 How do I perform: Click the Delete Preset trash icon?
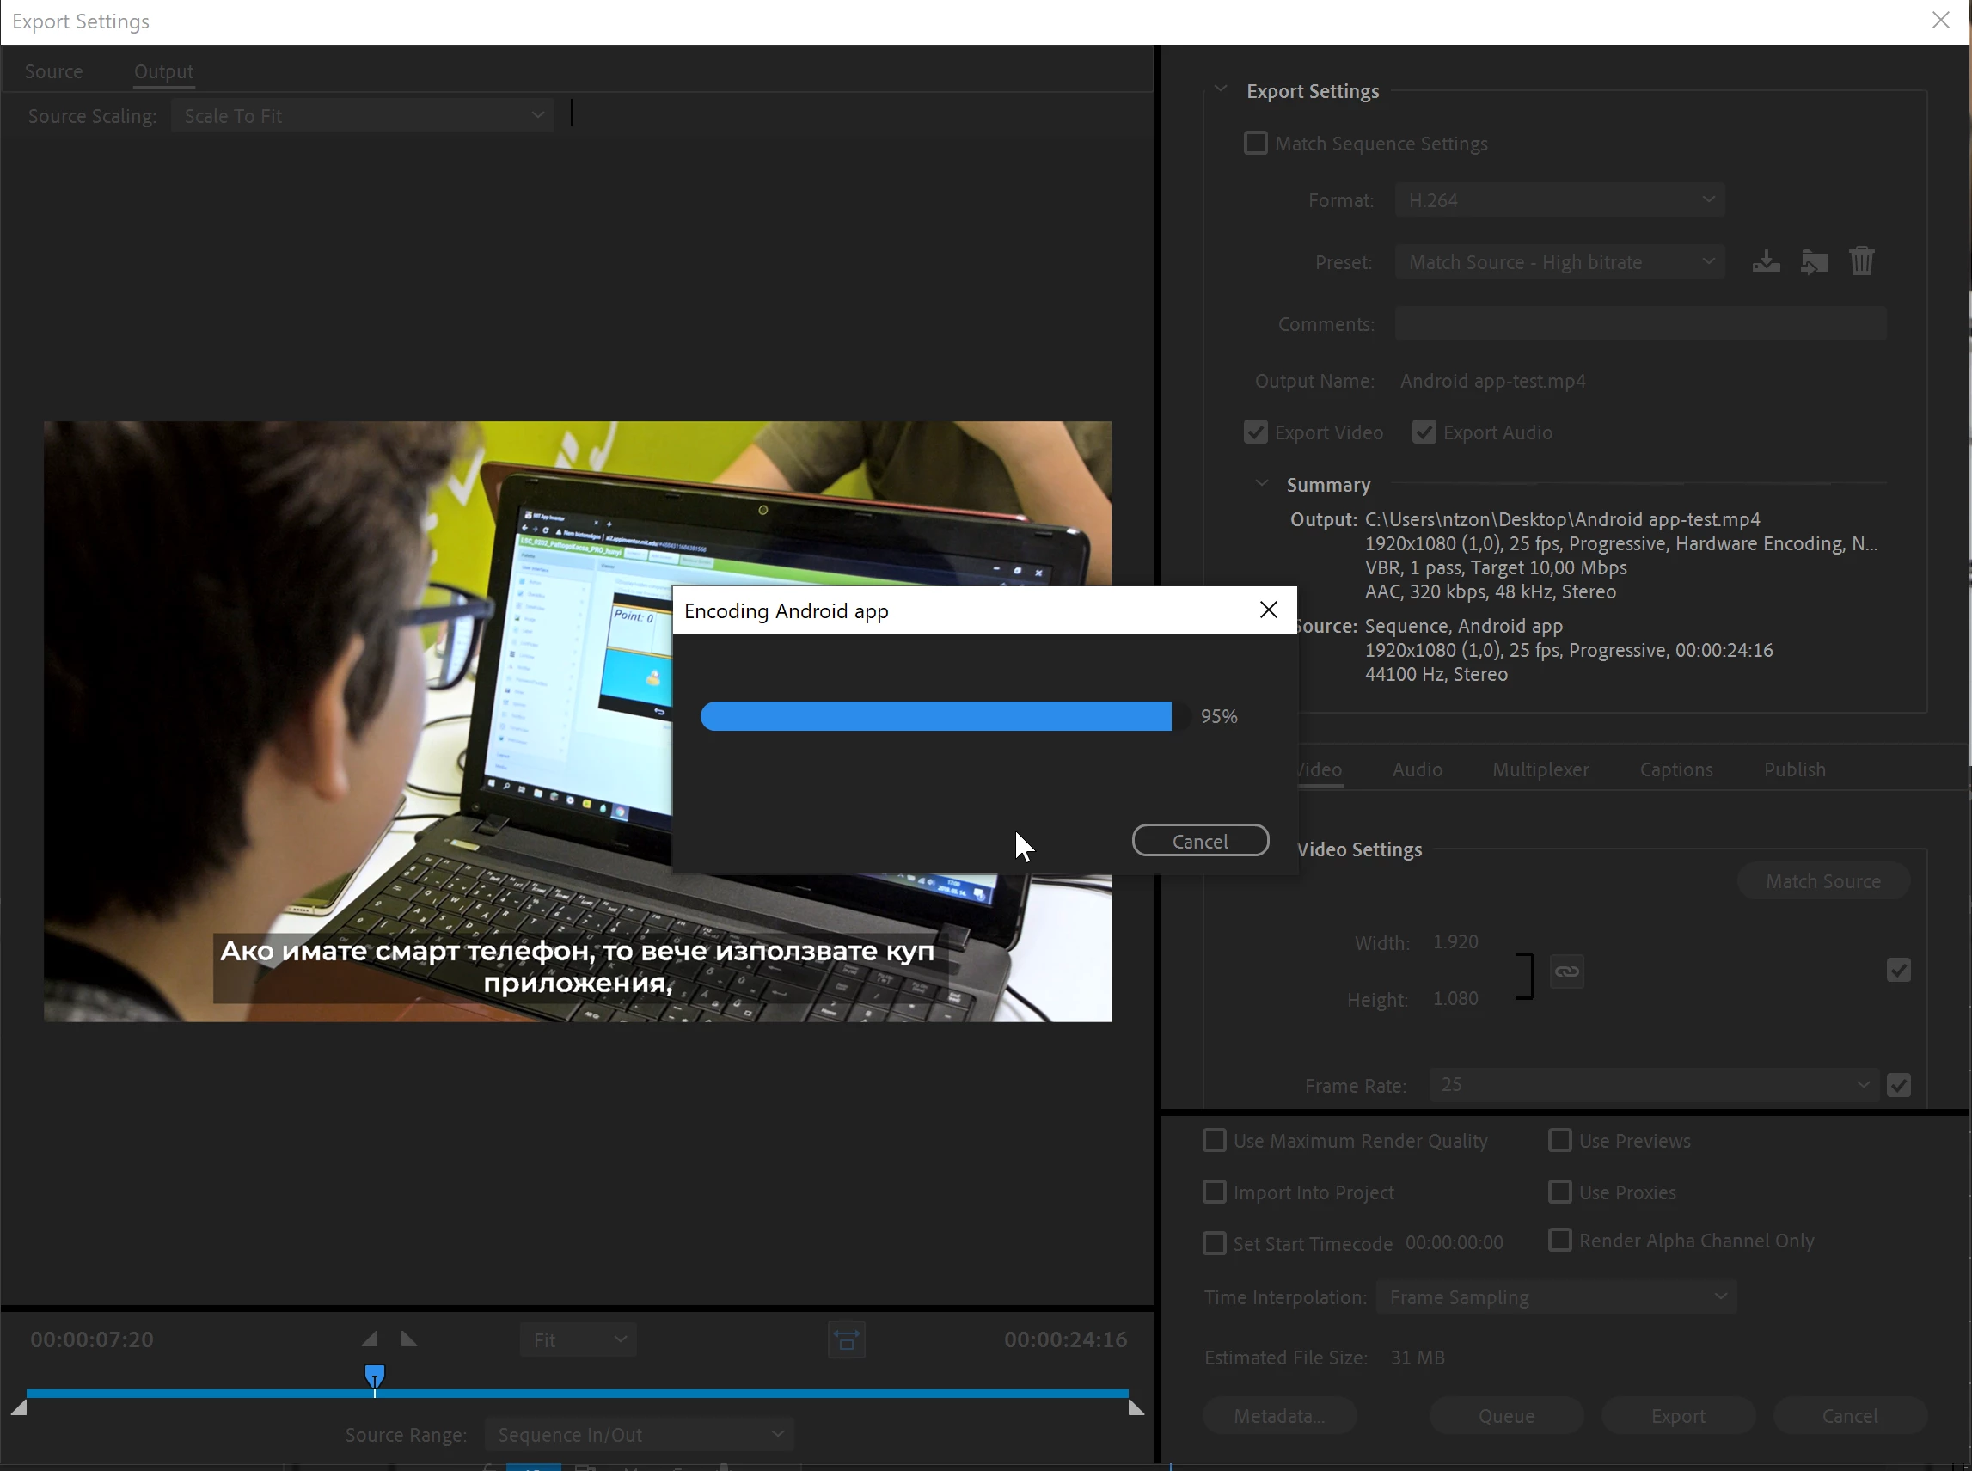(x=1862, y=261)
